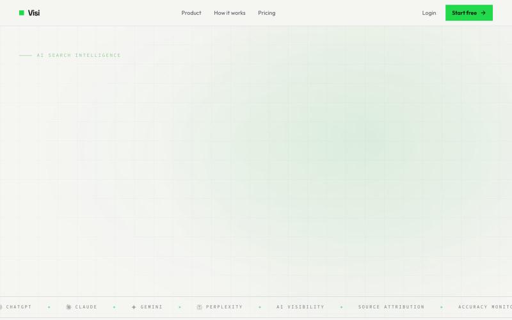The height and width of the screenshot is (320, 512).
Task: Click the Perplexity icon in the ticker
Action: (x=200, y=307)
